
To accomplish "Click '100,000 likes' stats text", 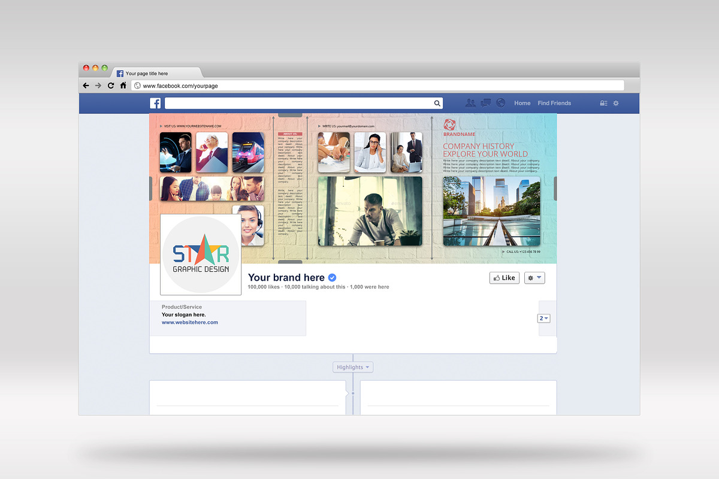I will pos(264,287).
